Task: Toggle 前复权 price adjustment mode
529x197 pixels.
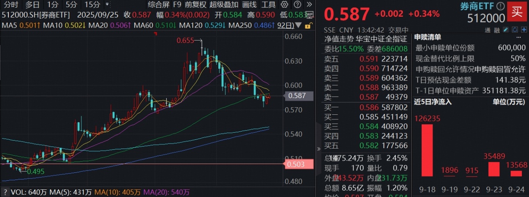Action: [195, 5]
